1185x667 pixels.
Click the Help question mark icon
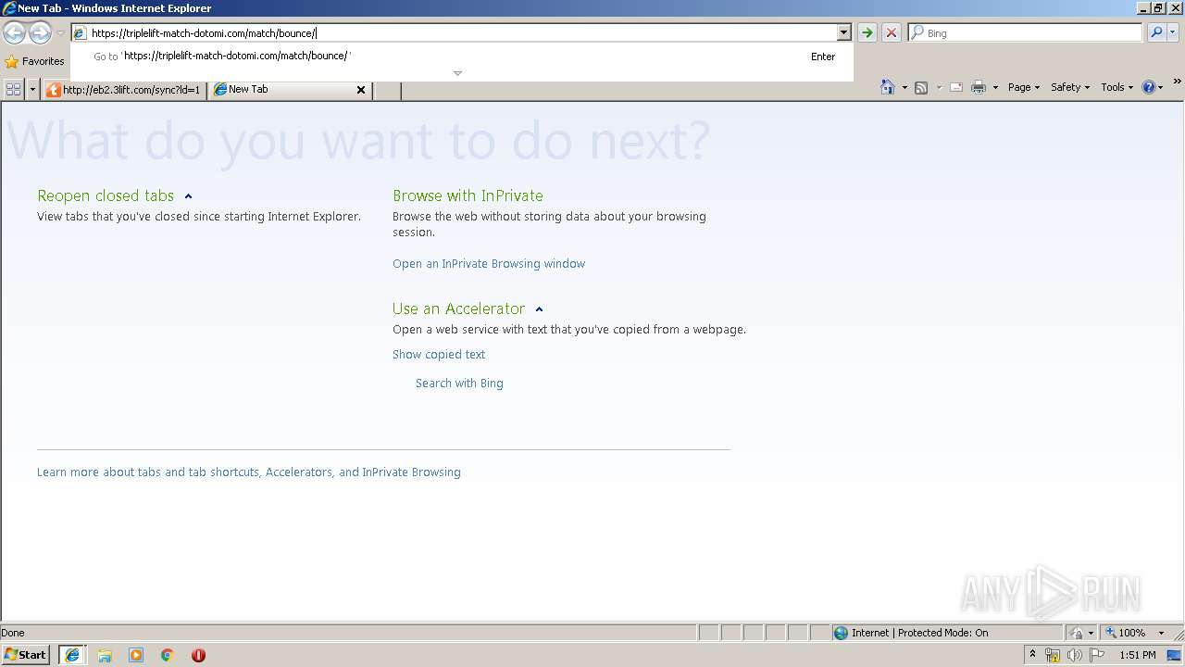click(1149, 87)
